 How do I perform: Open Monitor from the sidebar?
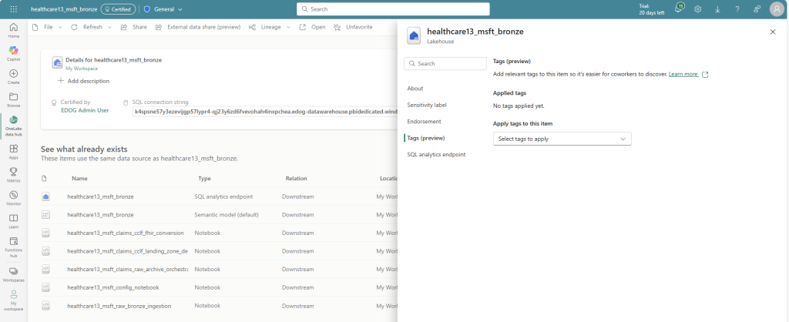coord(14,198)
